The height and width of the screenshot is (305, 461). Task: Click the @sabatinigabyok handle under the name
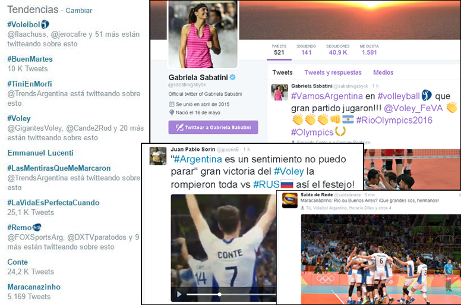[x=187, y=84]
